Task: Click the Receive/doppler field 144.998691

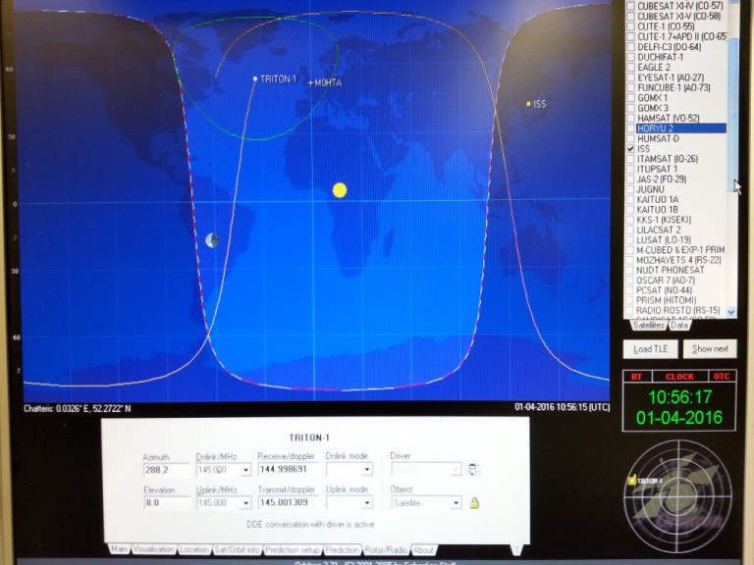Action: pyautogui.click(x=288, y=469)
